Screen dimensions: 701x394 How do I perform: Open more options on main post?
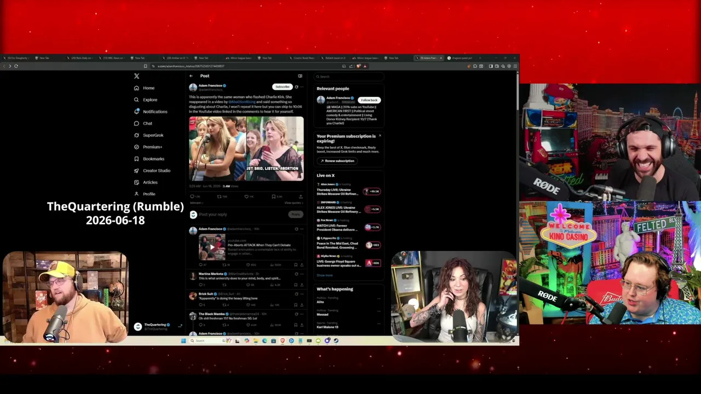coord(302,87)
